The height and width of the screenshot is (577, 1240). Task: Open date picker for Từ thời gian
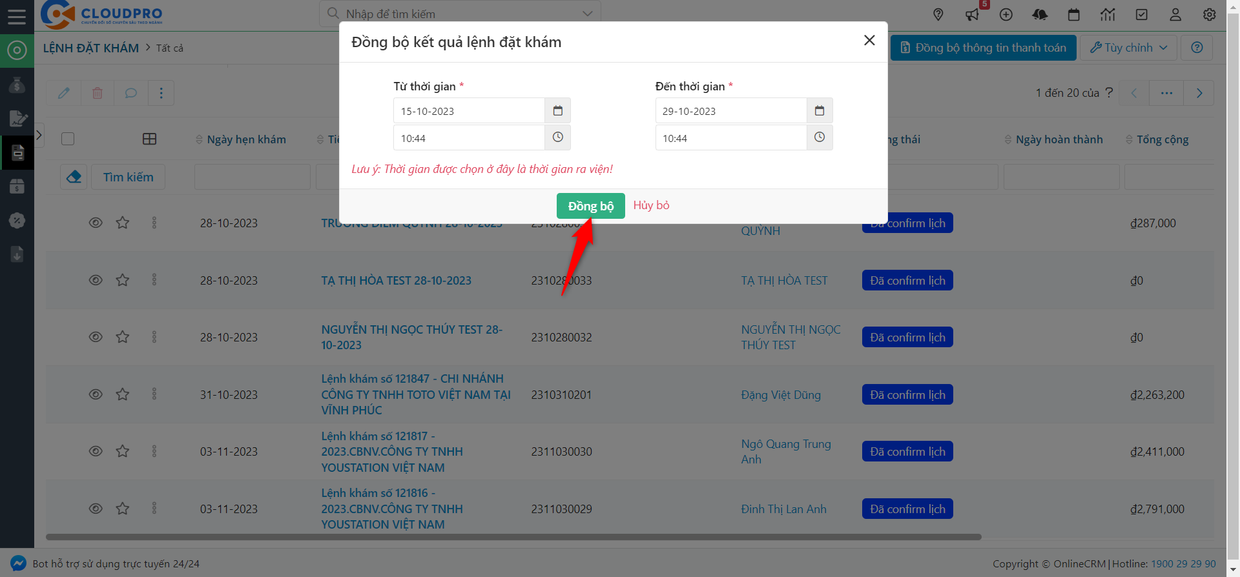pyautogui.click(x=558, y=111)
